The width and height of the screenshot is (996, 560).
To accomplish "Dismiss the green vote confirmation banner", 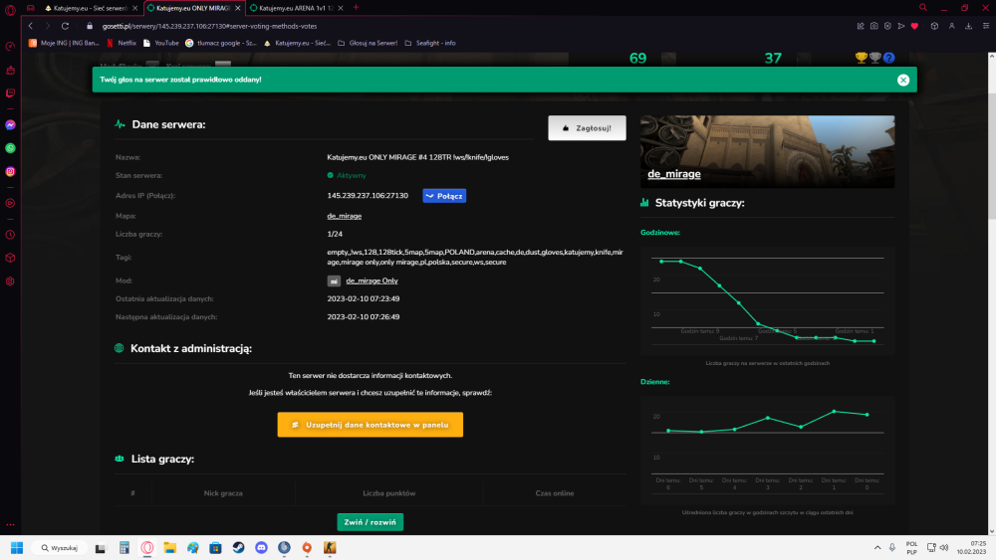I will (903, 80).
